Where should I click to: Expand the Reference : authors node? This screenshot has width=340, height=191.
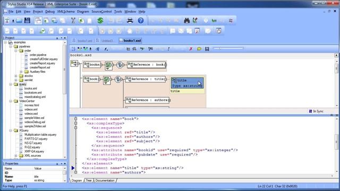click(x=169, y=100)
